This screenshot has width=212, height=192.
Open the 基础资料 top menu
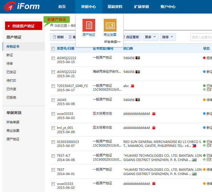pos(115,6)
